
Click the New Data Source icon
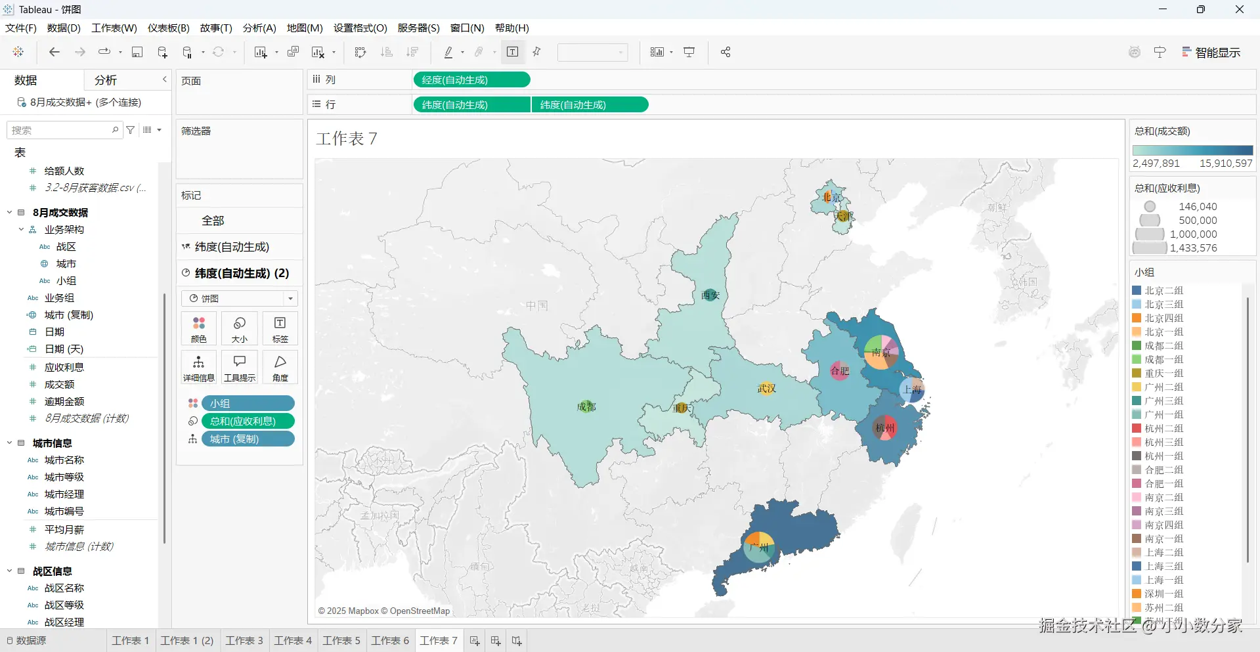click(162, 53)
